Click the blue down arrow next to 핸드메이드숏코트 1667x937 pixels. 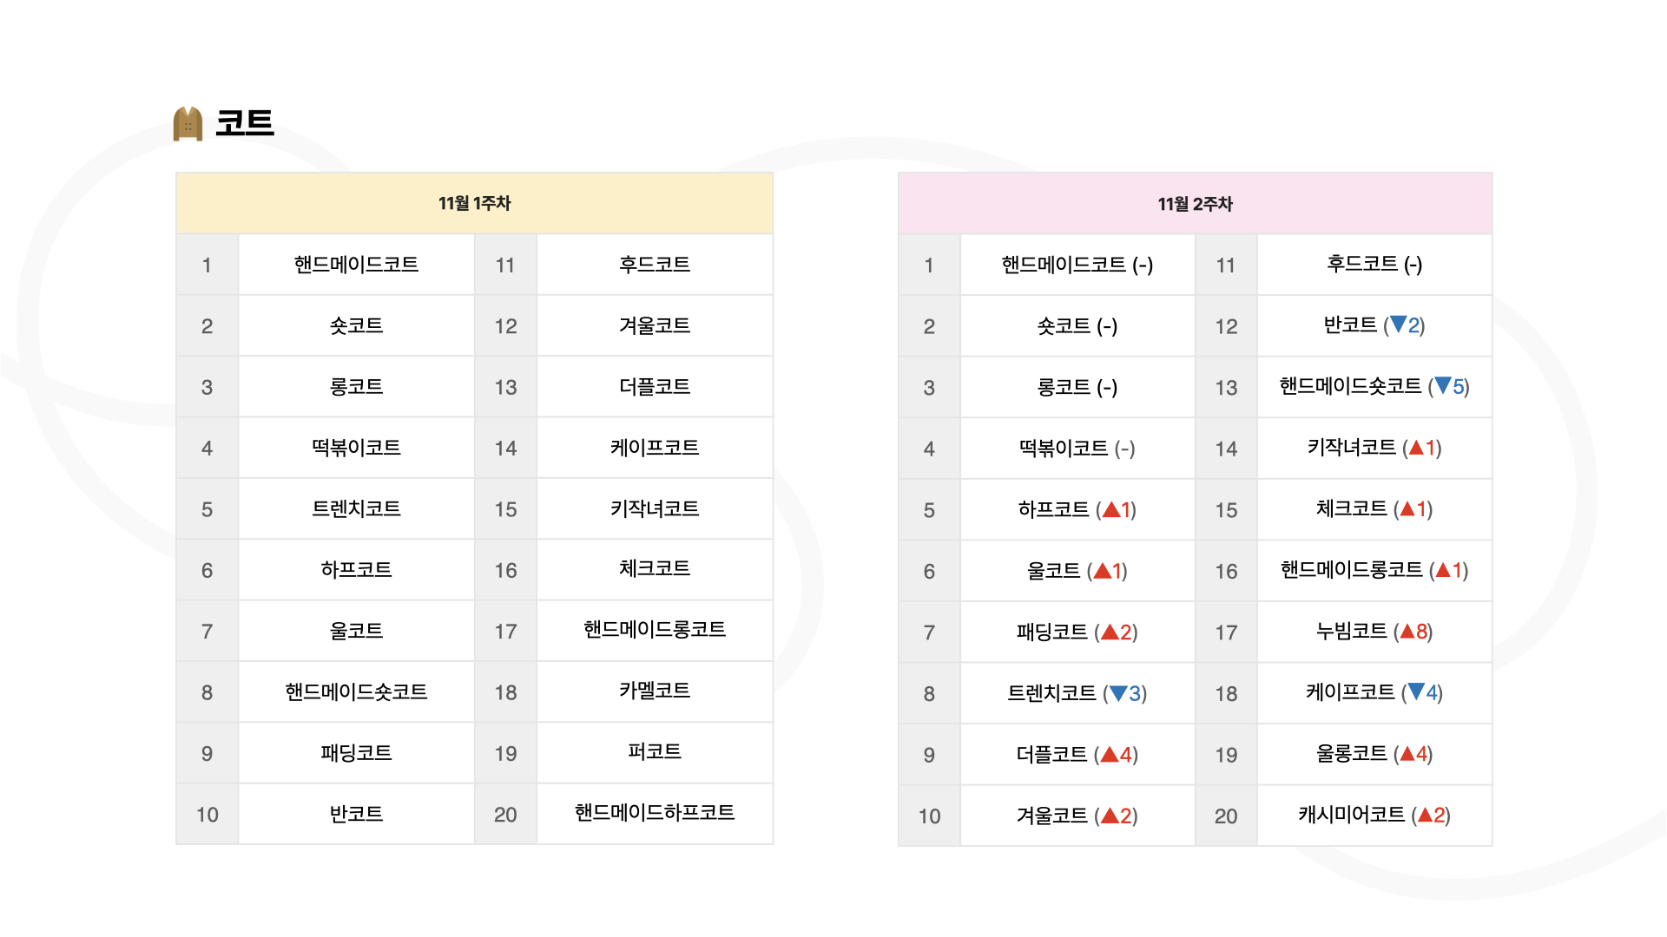1443,385
